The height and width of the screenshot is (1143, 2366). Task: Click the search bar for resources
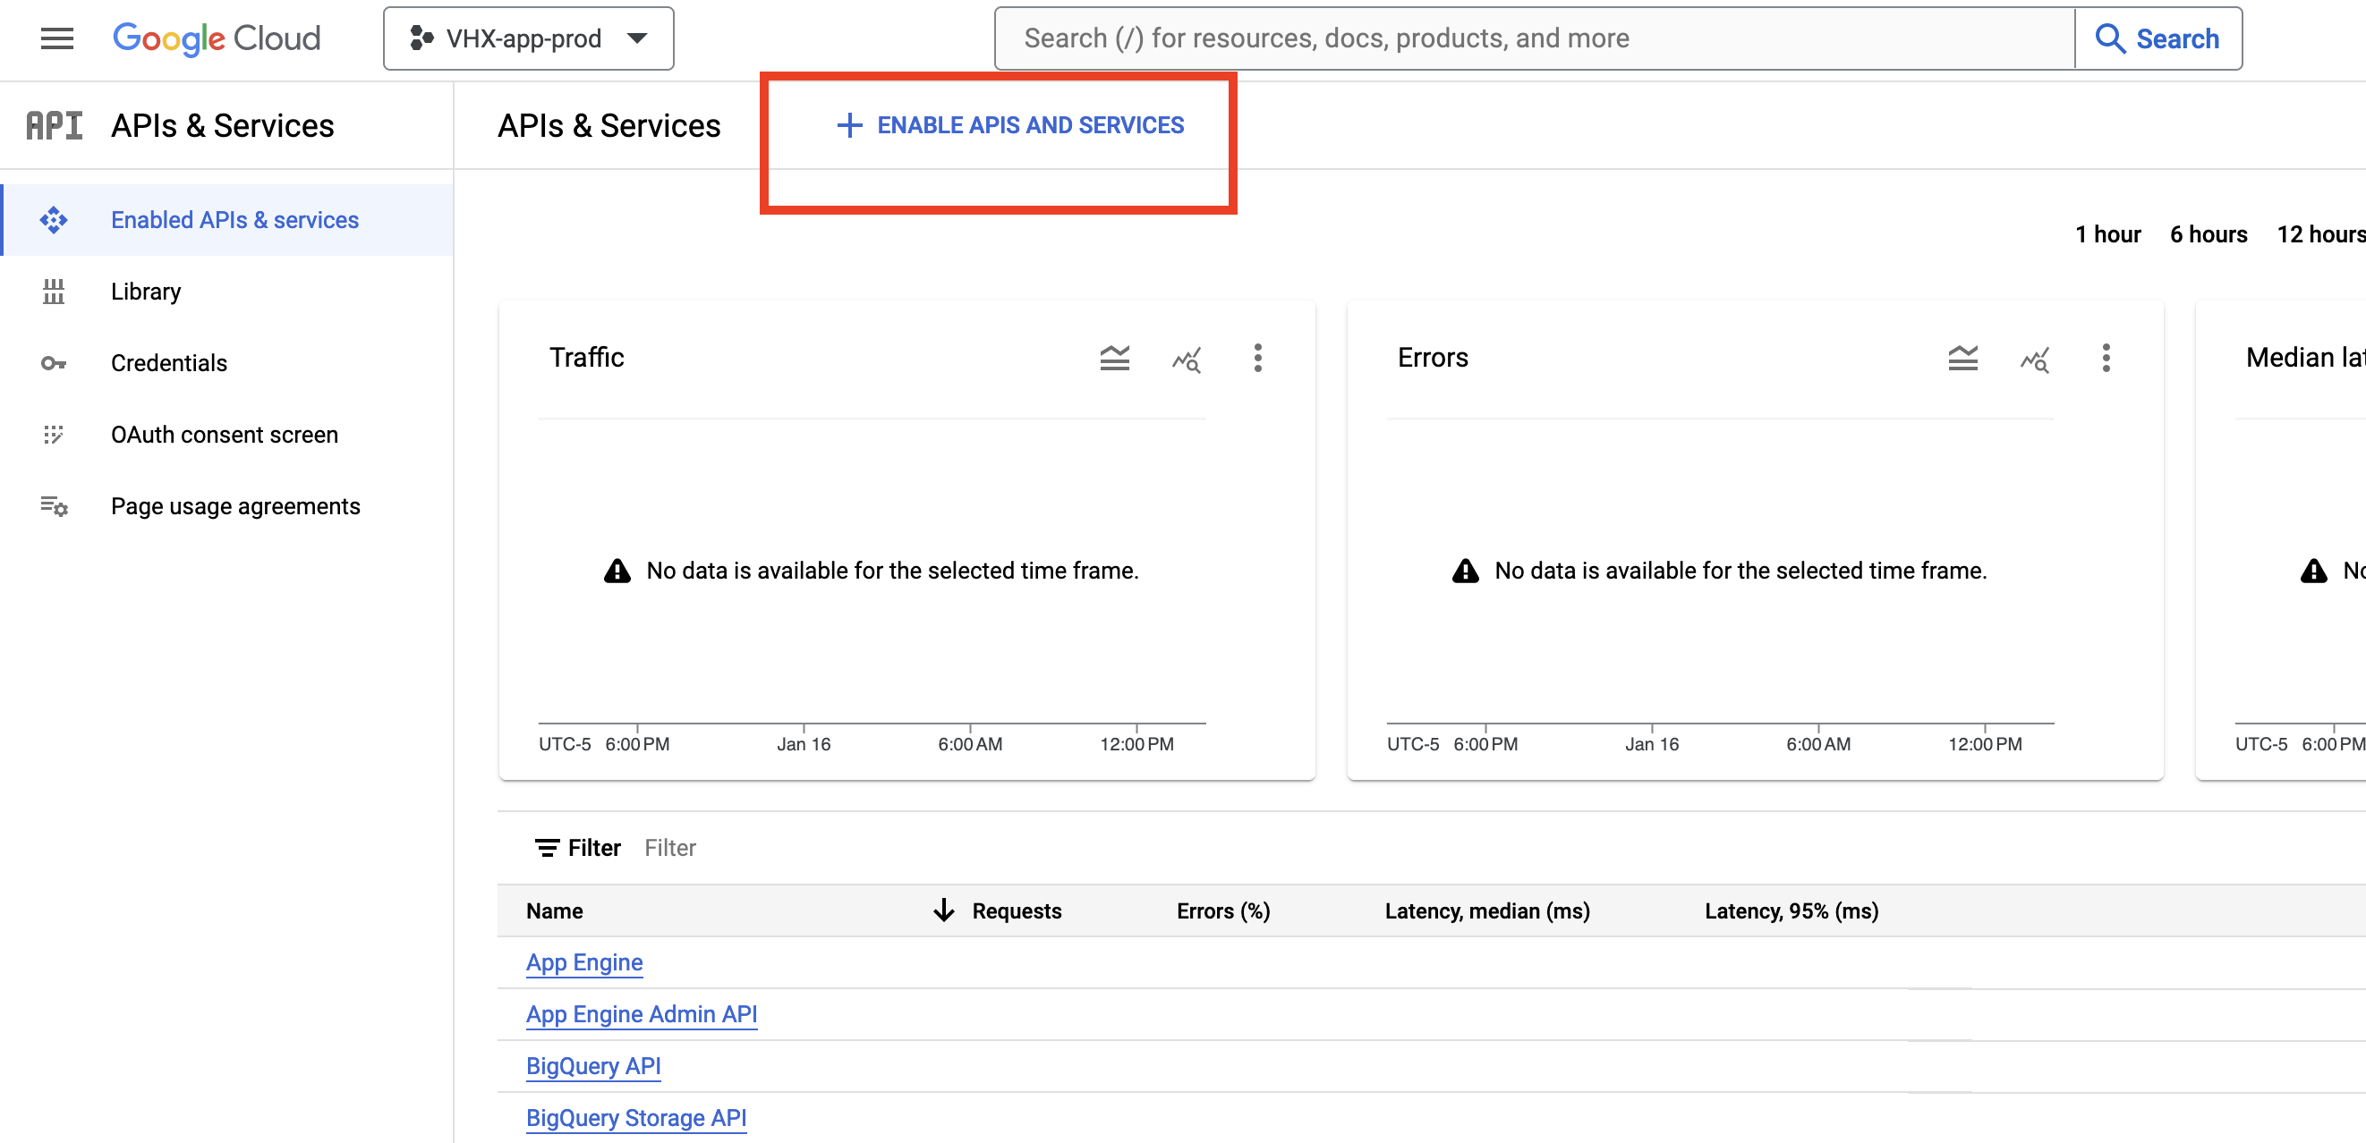1534,38
